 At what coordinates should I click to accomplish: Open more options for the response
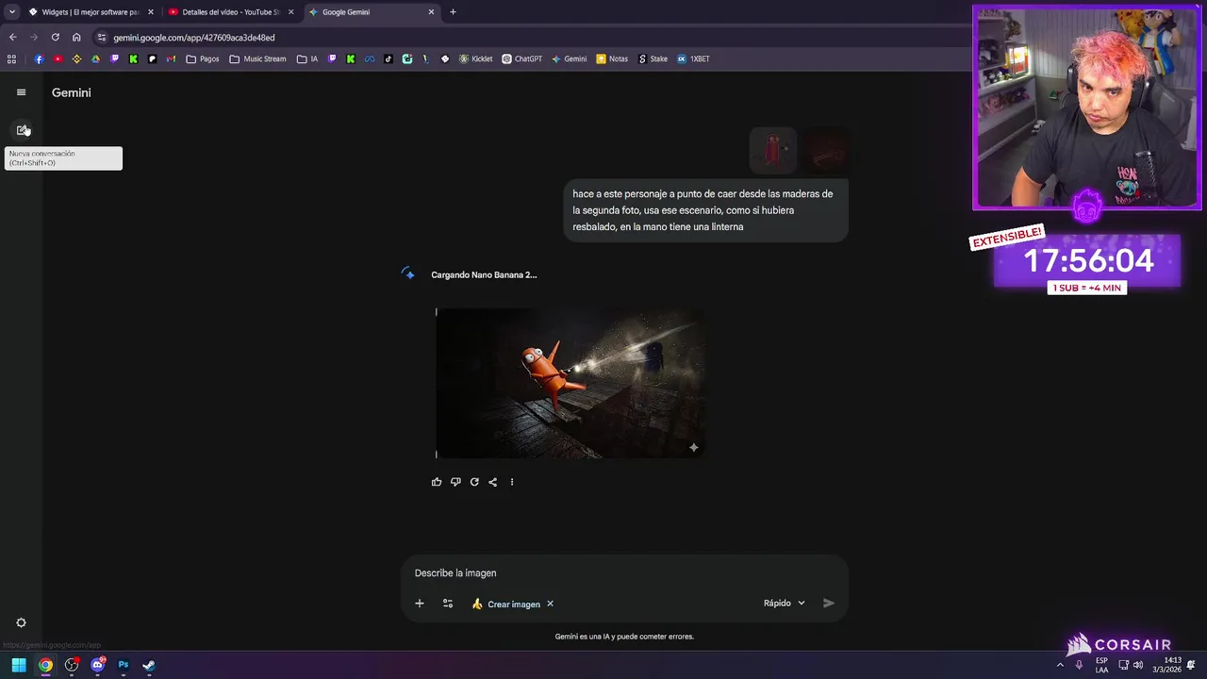click(x=512, y=482)
